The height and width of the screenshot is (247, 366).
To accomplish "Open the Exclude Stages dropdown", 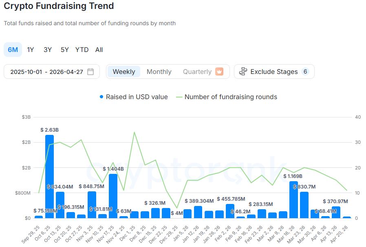I will 274,71.
